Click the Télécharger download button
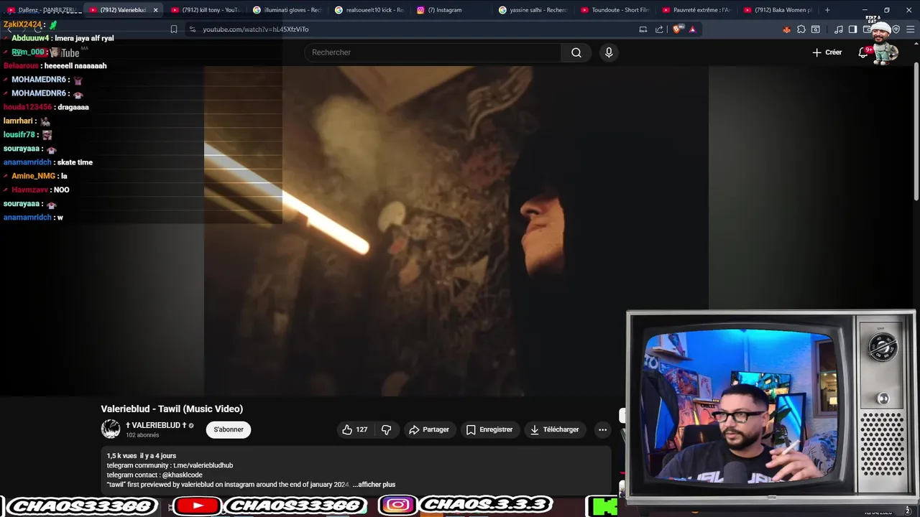 click(554, 429)
